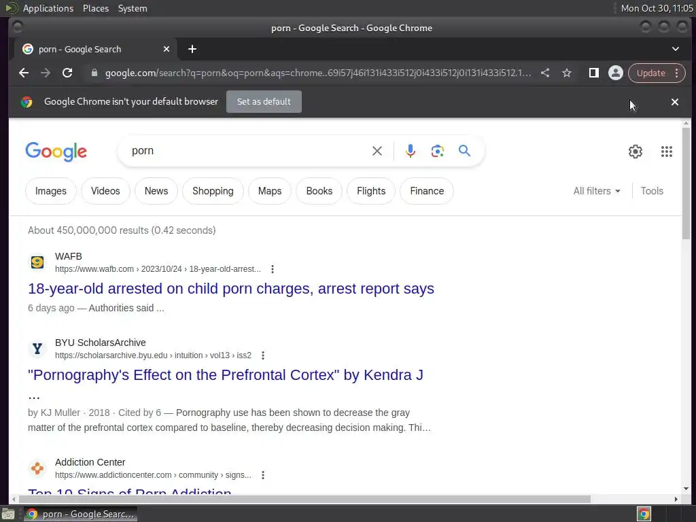Open the Prefrontal Cortex article link
Image resolution: width=696 pixels, height=522 pixels.
(225, 375)
